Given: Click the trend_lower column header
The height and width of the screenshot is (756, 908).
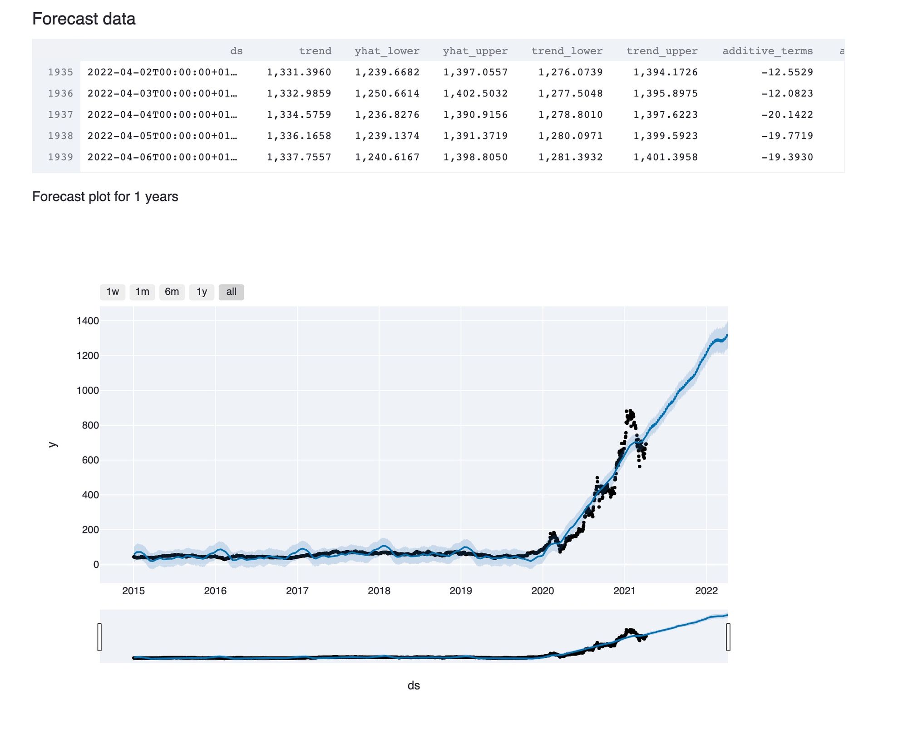Looking at the screenshot, I should point(567,51).
